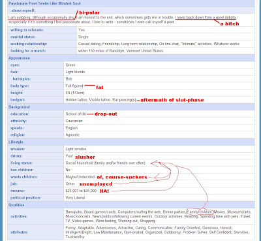This screenshot has height=241, width=261.
Task: Click the "height:" label
Action: 16,93
